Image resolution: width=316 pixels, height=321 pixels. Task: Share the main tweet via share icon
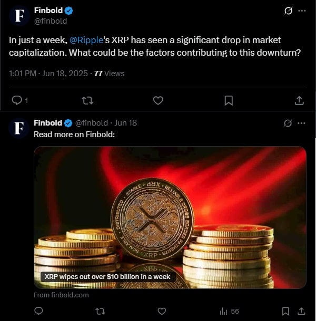[x=299, y=100]
